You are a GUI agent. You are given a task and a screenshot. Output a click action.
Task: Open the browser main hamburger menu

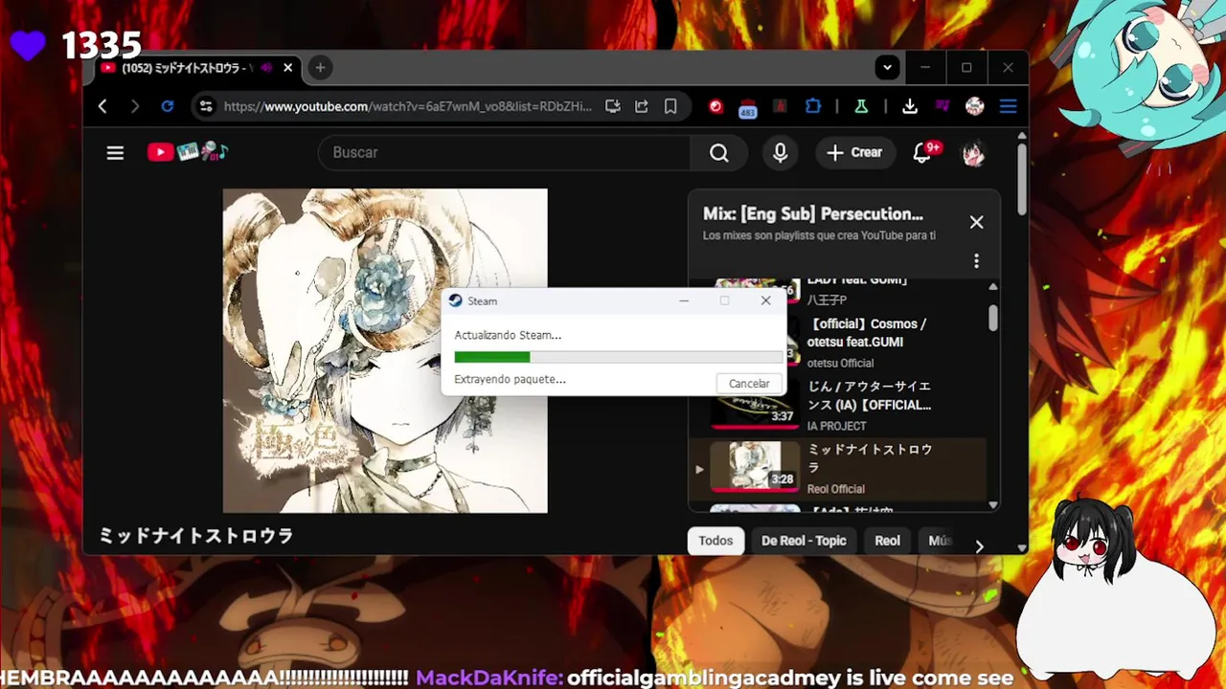coord(1008,106)
